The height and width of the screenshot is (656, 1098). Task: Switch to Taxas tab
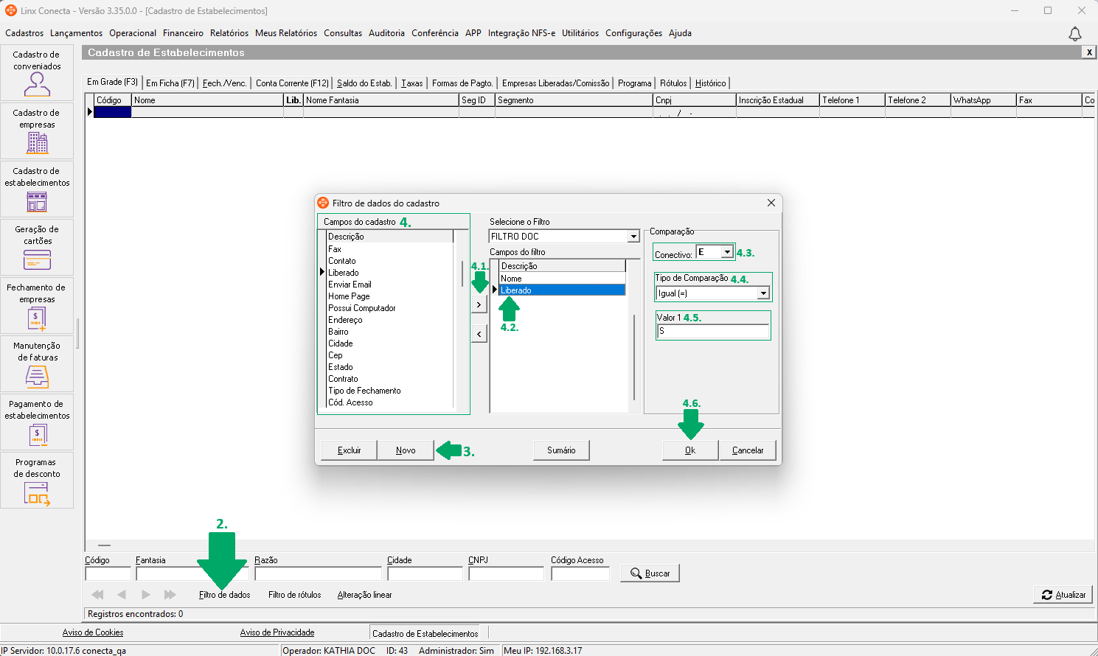pos(412,83)
